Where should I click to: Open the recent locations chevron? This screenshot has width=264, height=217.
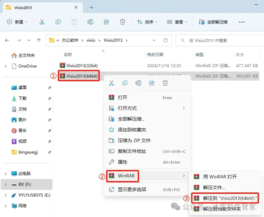[x=29, y=40]
